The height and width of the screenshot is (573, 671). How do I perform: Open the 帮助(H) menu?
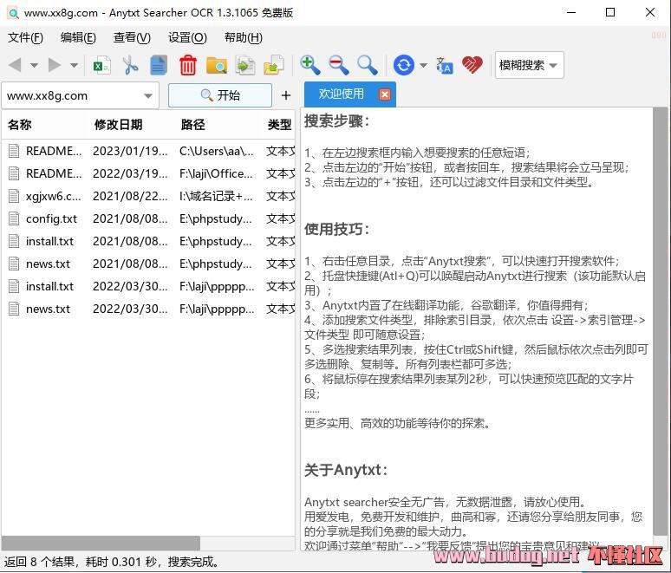click(x=243, y=37)
